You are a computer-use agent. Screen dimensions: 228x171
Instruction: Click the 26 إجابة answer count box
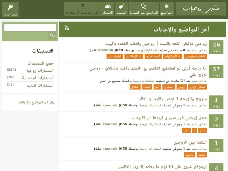click(x=216, y=47)
